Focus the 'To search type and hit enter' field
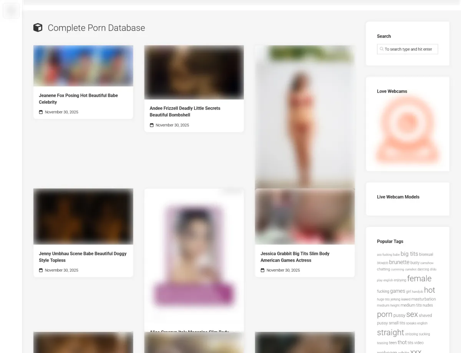This screenshot has width=461, height=353. tap(410, 49)
